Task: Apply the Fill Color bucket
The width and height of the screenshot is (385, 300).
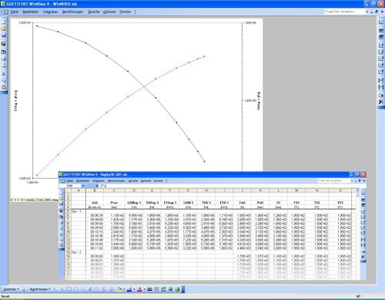Action: (119, 289)
